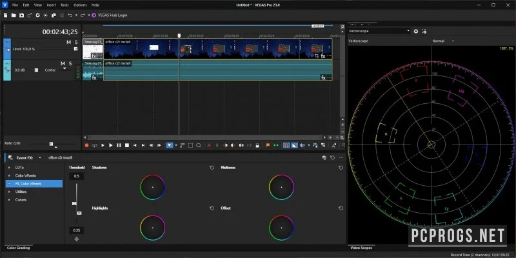Screen dimensions: 516x258
Task: Open a project with the folder icon
Action: pyautogui.click(x=14, y=15)
